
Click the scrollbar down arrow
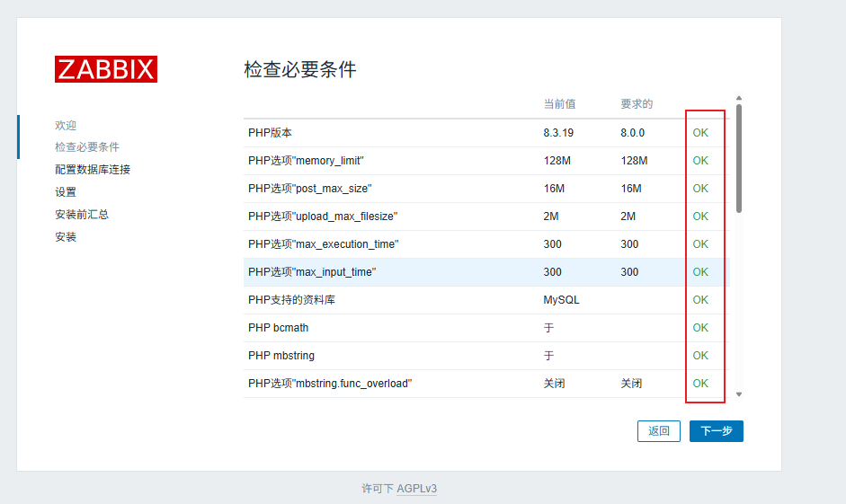(x=739, y=394)
